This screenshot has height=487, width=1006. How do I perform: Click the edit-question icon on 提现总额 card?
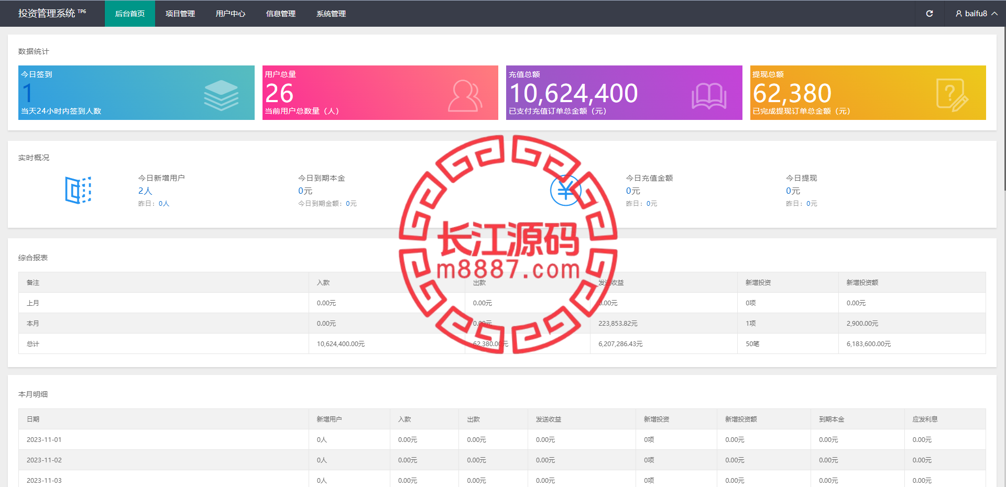952,95
